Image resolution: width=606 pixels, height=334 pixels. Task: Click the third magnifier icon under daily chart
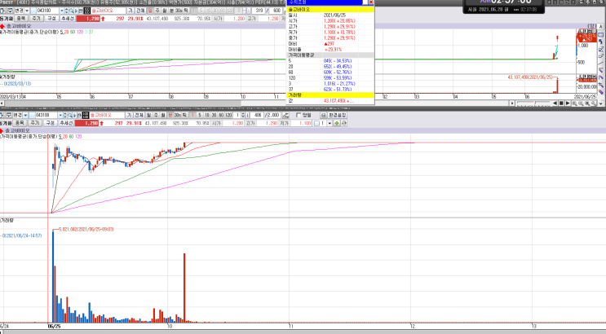point(587,103)
